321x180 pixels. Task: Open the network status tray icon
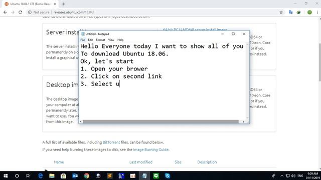tap(287, 175)
